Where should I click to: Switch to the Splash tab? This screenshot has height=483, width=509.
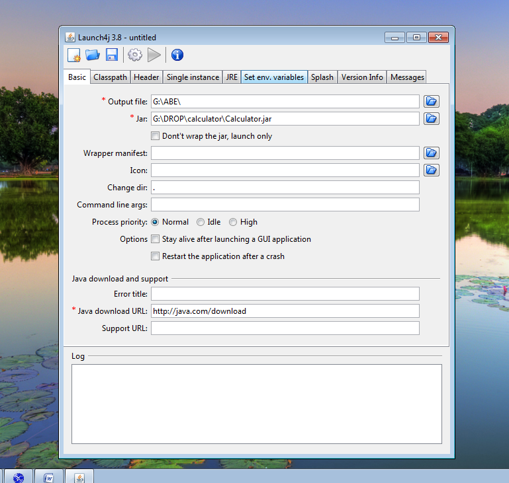[x=322, y=77]
